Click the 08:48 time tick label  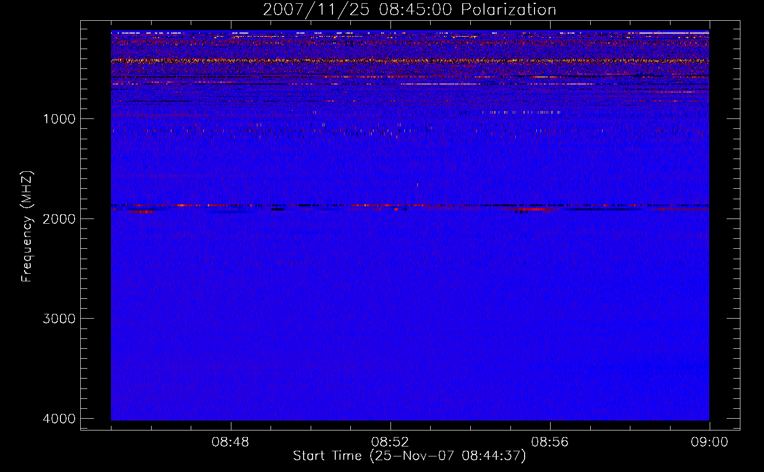point(230,442)
